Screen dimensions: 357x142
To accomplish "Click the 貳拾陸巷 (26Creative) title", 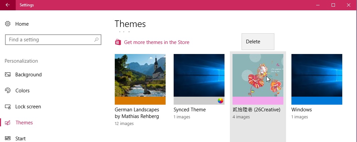I will (256, 110).
